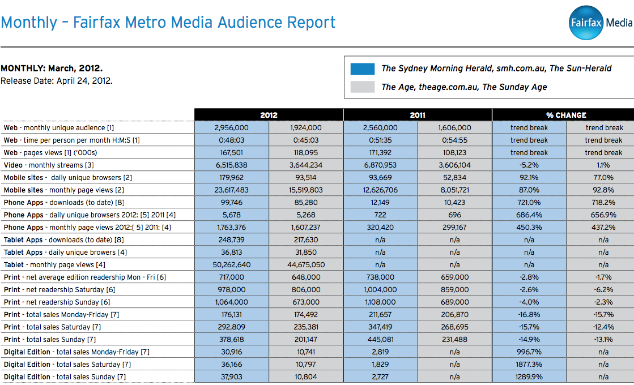Image resolution: width=634 pixels, height=385 pixels.
Task: Click cell value 206,870
Action: click(x=454, y=315)
